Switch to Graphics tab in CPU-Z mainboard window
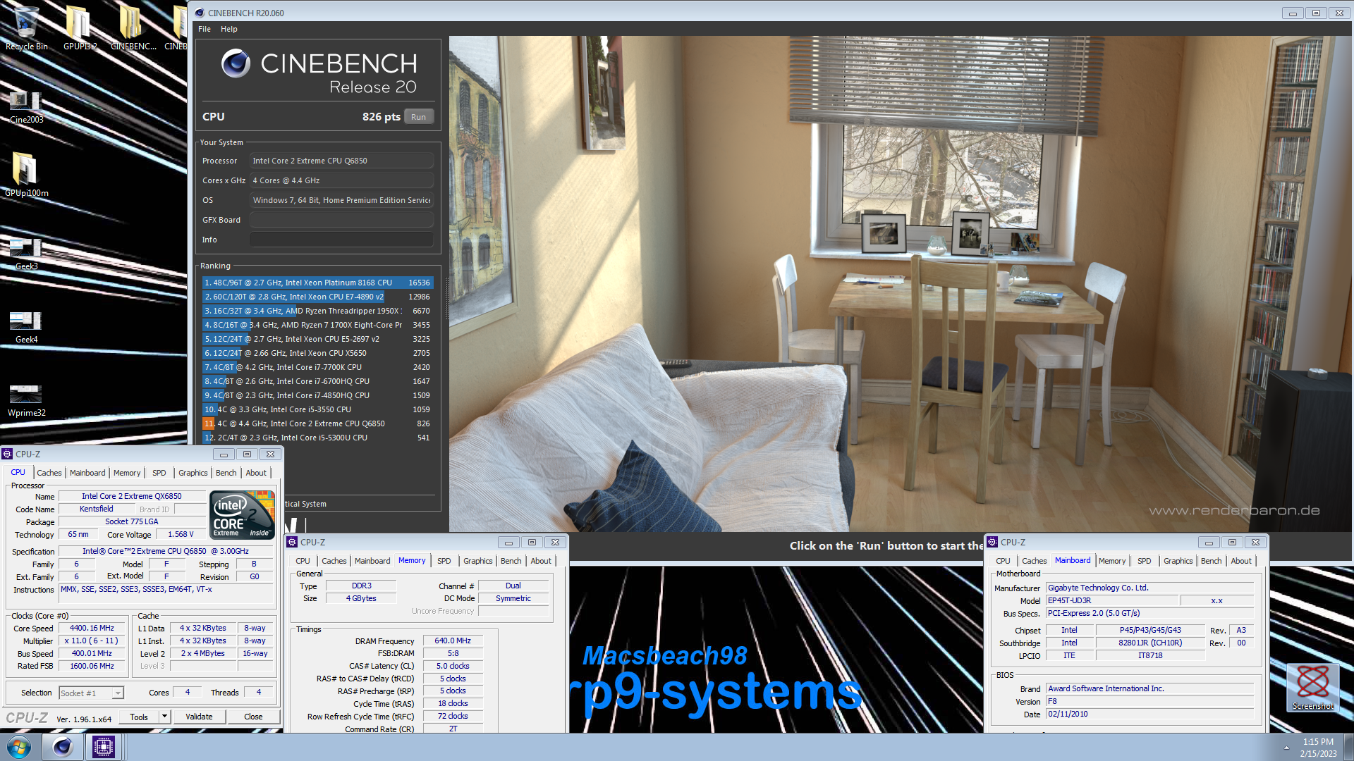Viewport: 1354px width, 761px height. [1178, 561]
